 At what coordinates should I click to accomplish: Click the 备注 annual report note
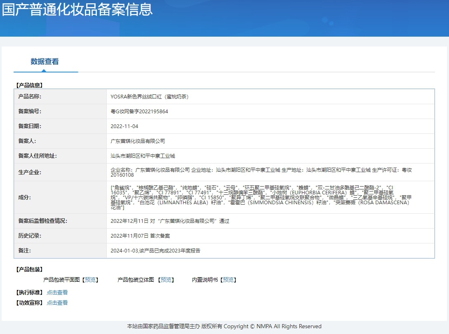pyautogui.click(x=155, y=251)
